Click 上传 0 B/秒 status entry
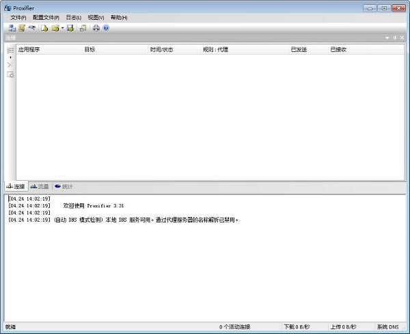The width and height of the screenshot is (410, 334). (343, 327)
